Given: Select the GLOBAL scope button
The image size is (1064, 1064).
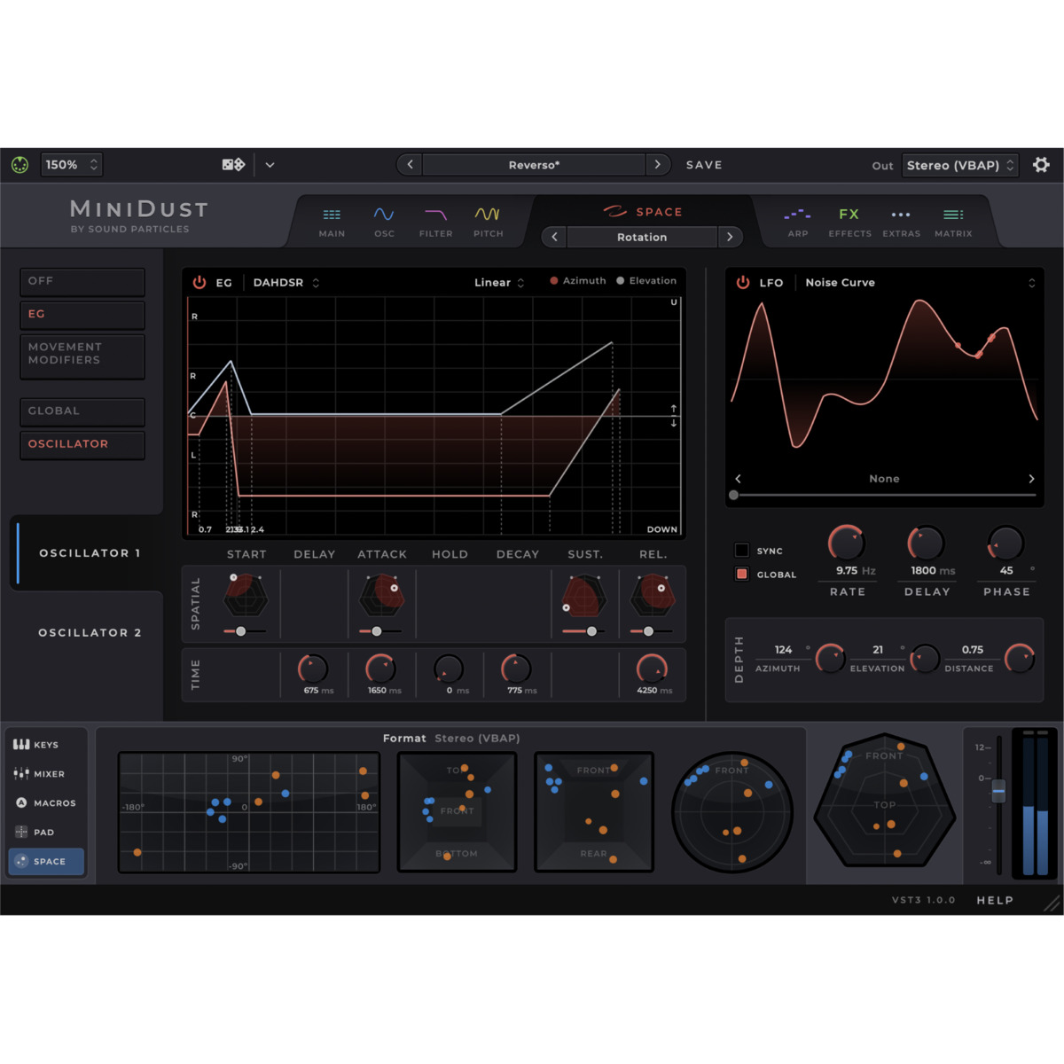Looking at the screenshot, I should [x=82, y=411].
